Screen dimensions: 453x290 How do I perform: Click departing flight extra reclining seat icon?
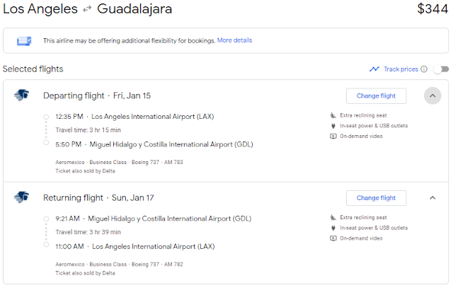[x=333, y=115]
